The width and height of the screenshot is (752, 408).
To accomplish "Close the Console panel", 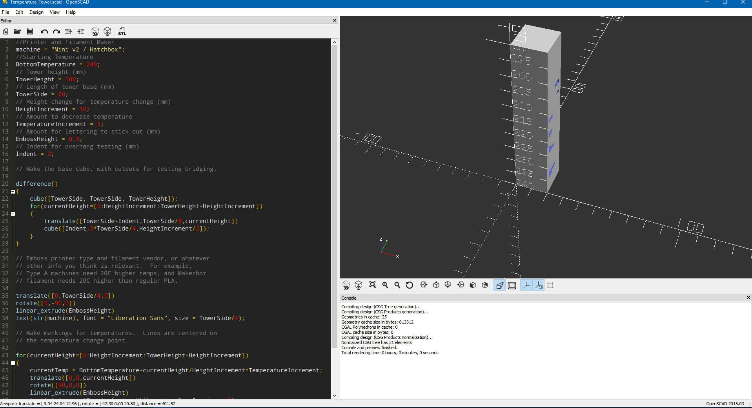I will click(x=748, y=298).
